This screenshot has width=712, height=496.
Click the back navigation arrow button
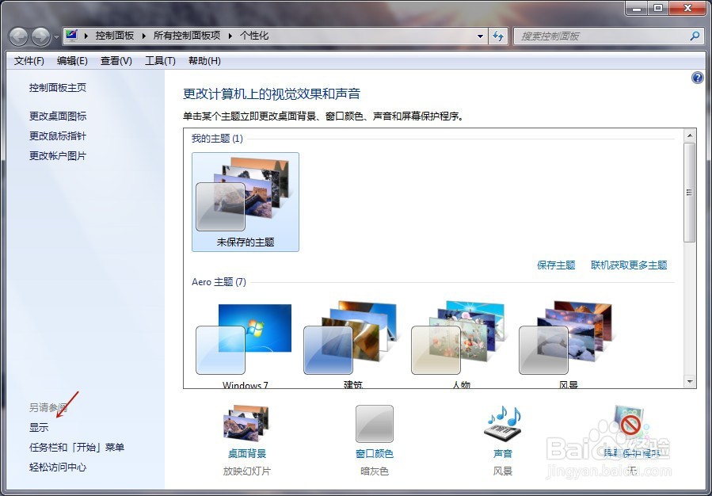17,36
